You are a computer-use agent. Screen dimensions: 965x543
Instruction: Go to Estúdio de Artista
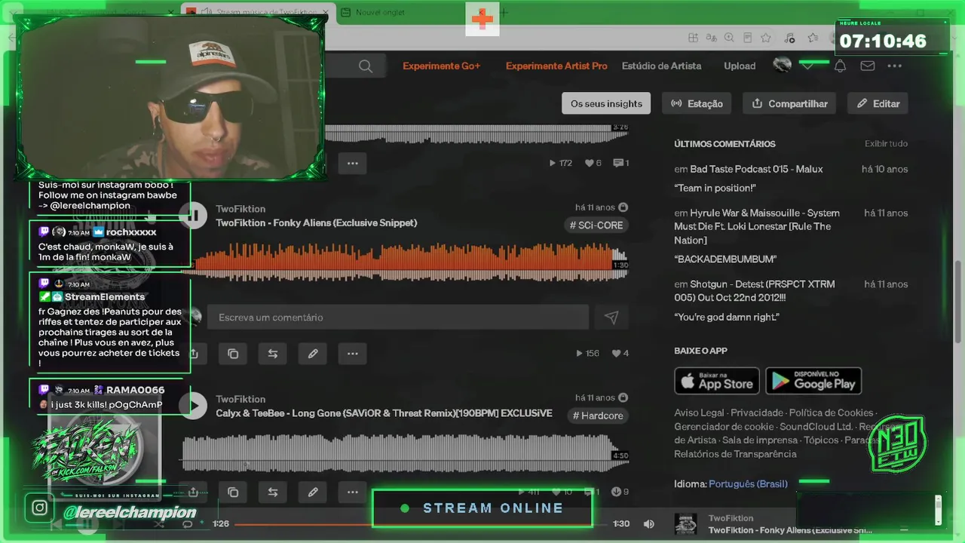click(661, 66)
